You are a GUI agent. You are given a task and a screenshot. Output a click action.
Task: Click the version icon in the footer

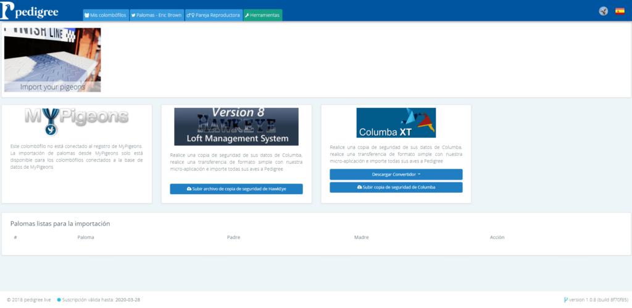[566, 300]
